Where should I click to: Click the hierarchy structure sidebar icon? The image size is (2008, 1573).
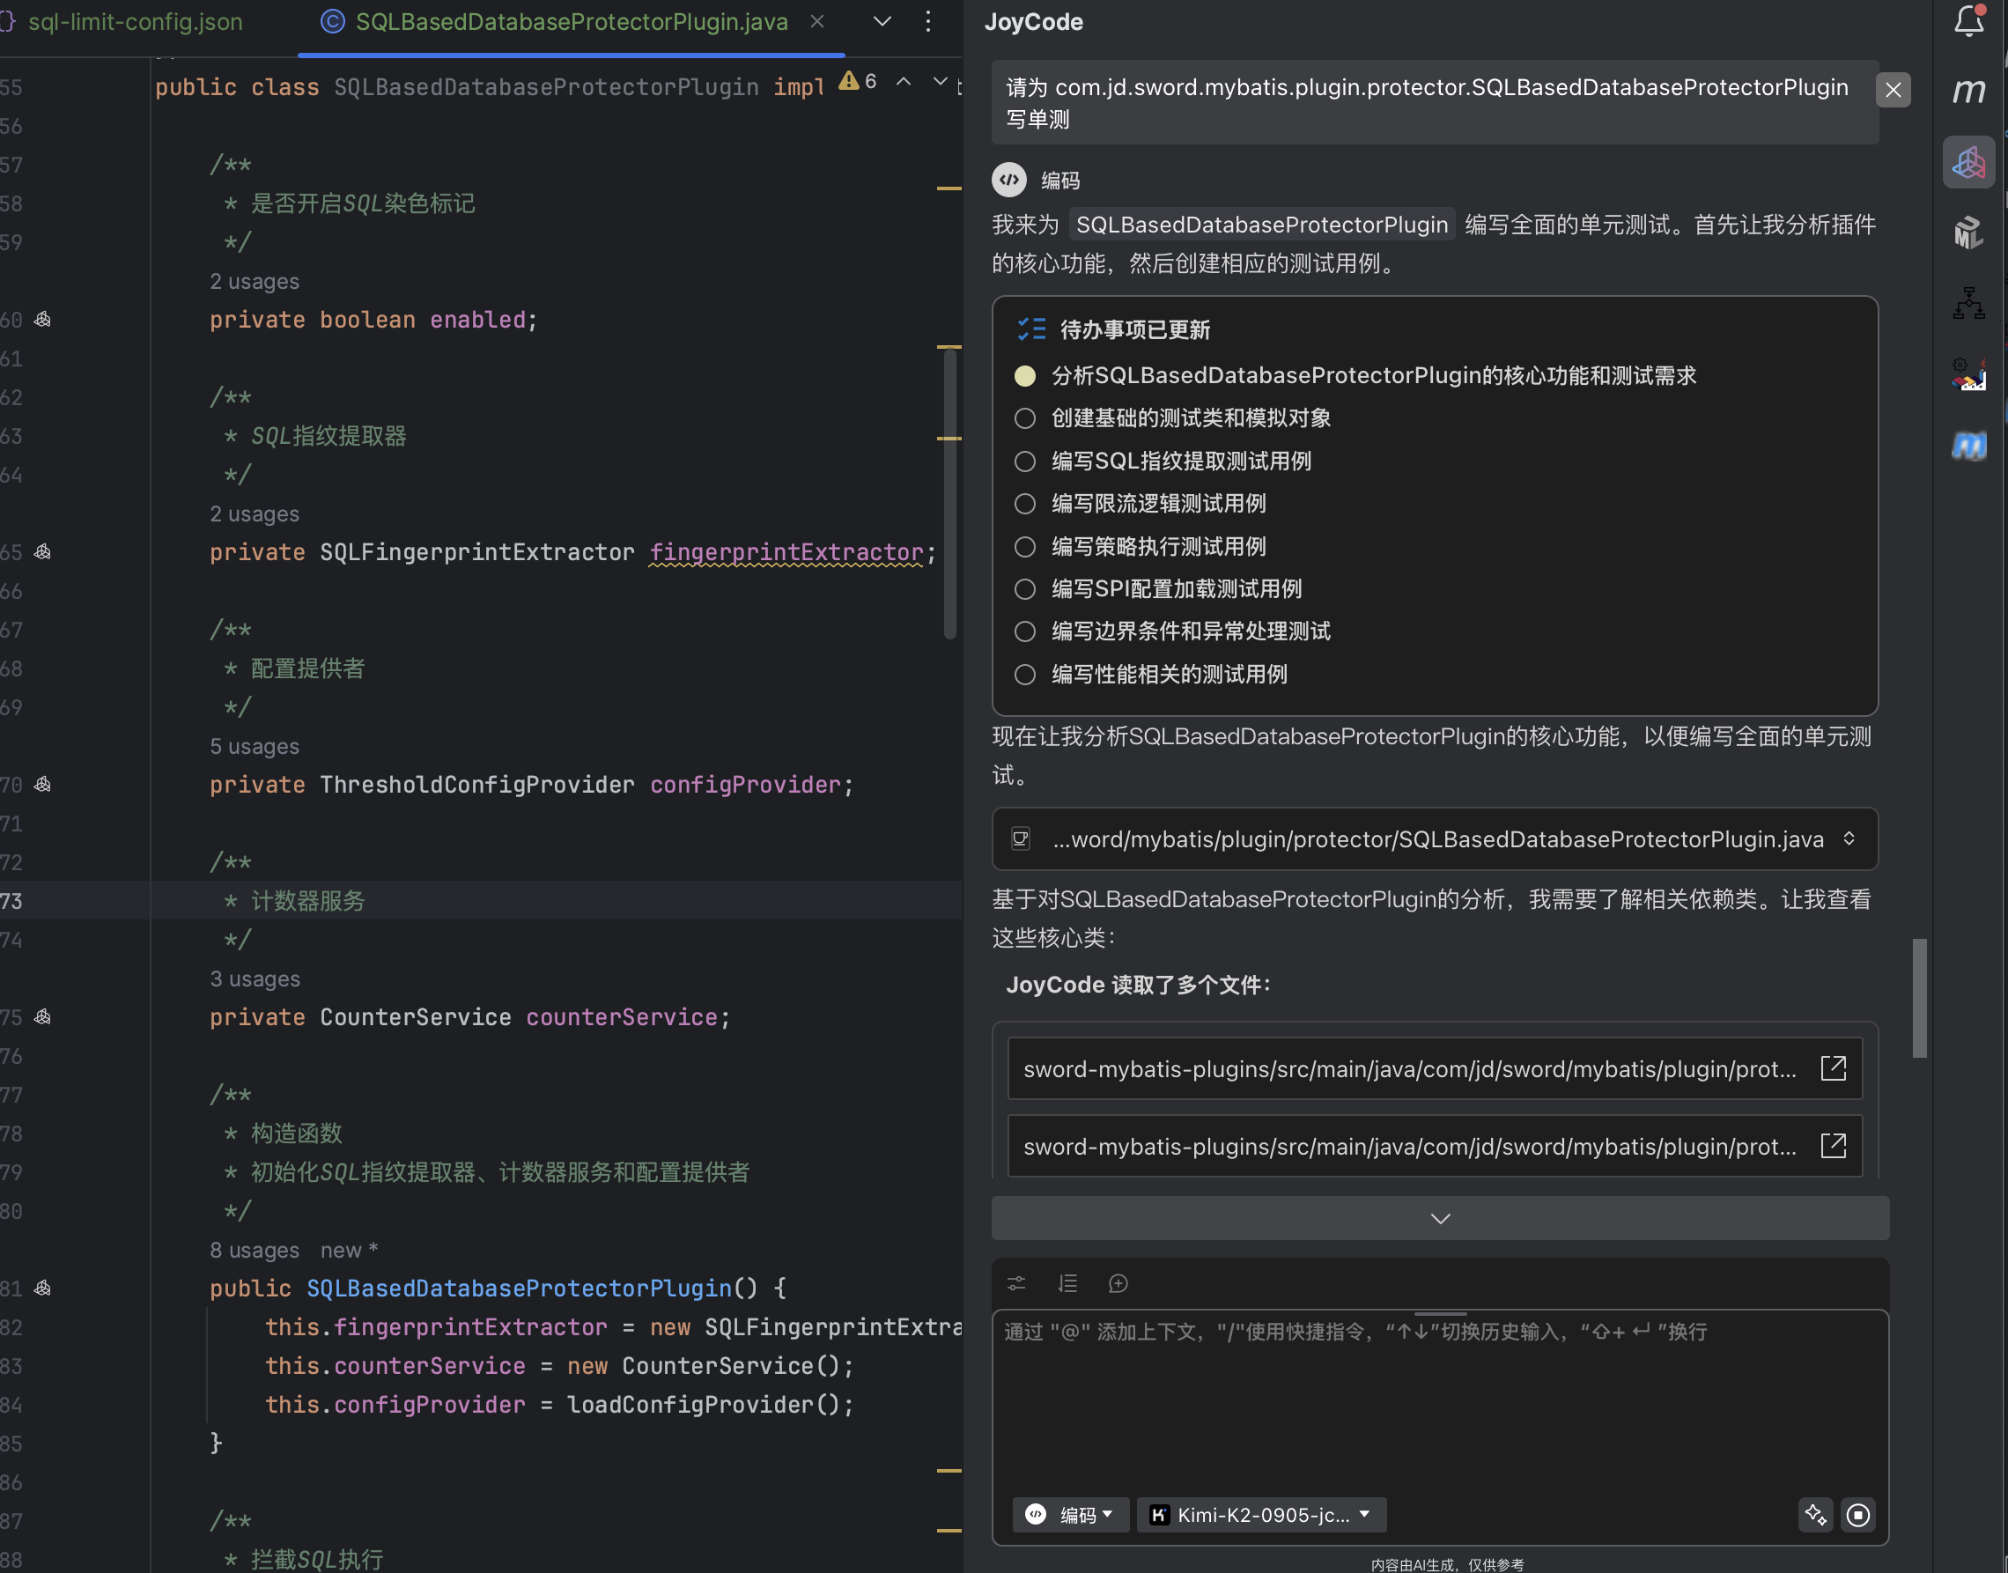coord(1968,303)
